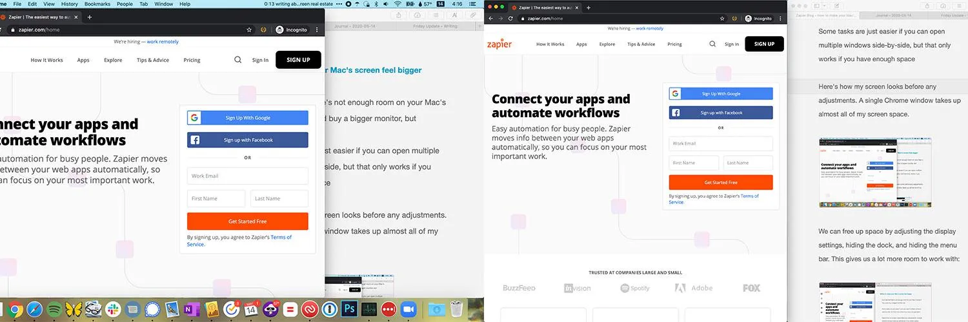Launch 1Password from the Dock

329,310
